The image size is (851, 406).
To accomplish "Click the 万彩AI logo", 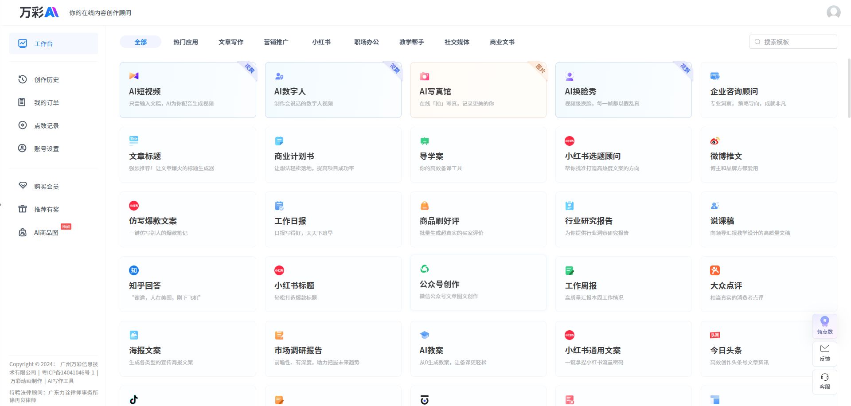I will pos(39,12).
